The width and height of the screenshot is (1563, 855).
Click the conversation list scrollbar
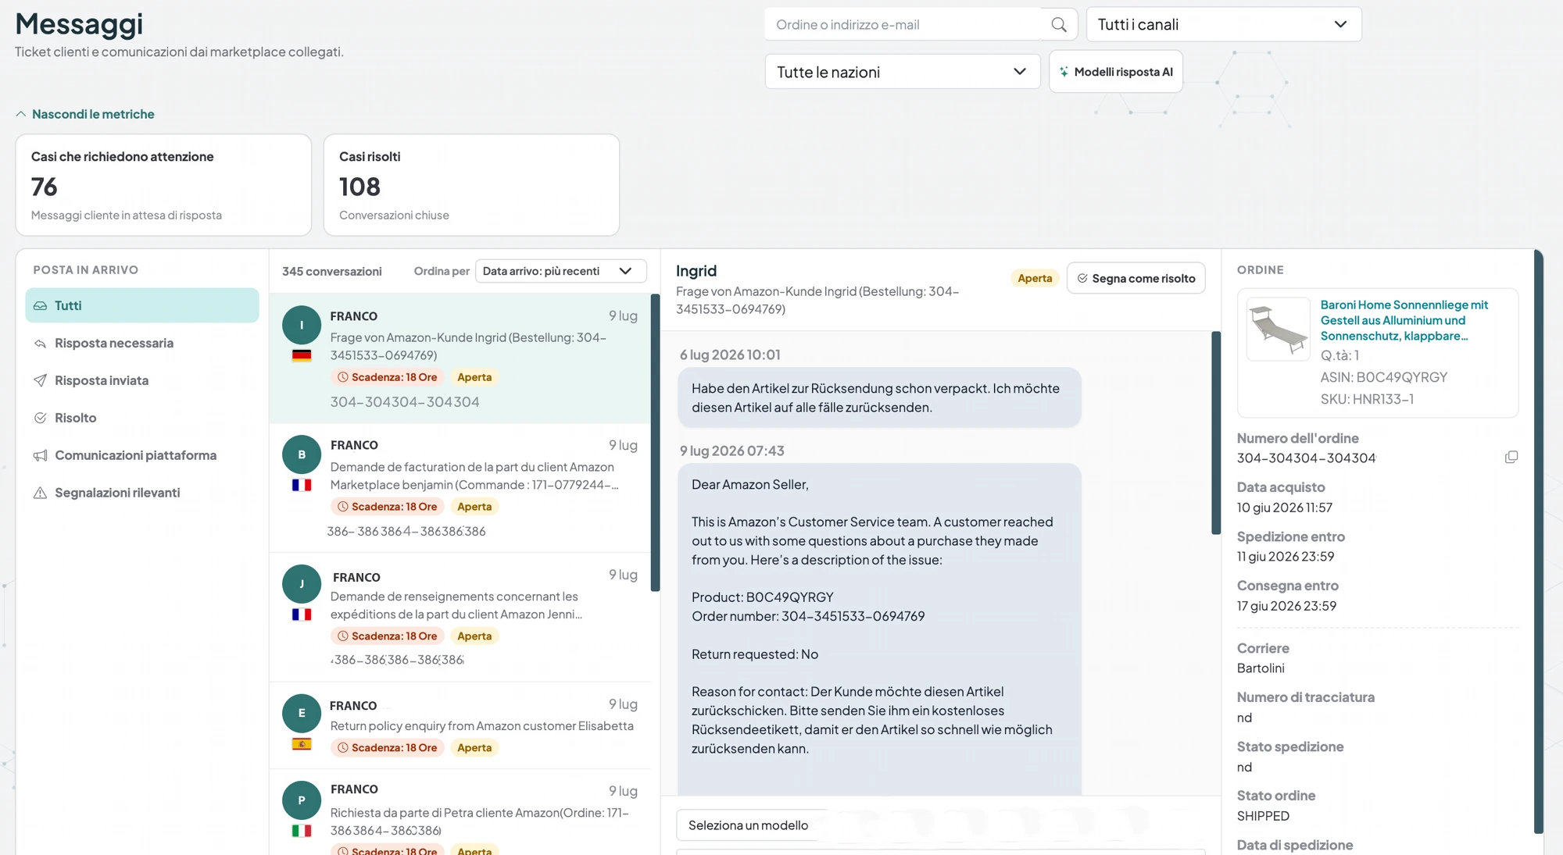click(655, 443)
